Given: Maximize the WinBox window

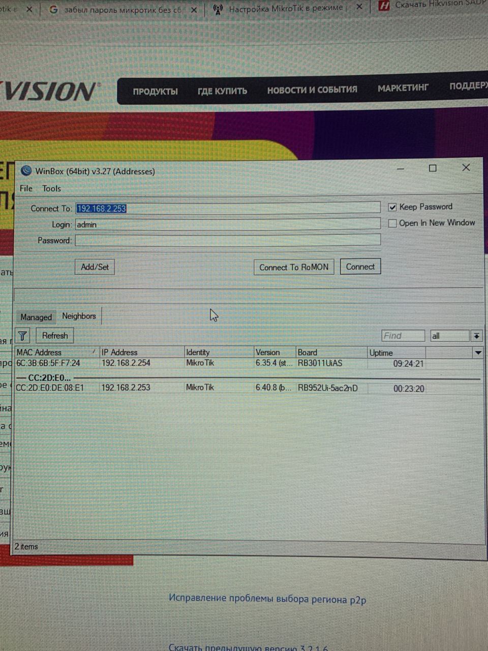Looking at the screenshot, I should (433, 168).
